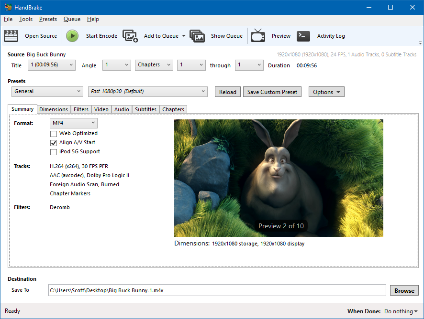Viewport: 424px width, 319px height.
Task: Click the Start Encode label
Action: (101, 36)
